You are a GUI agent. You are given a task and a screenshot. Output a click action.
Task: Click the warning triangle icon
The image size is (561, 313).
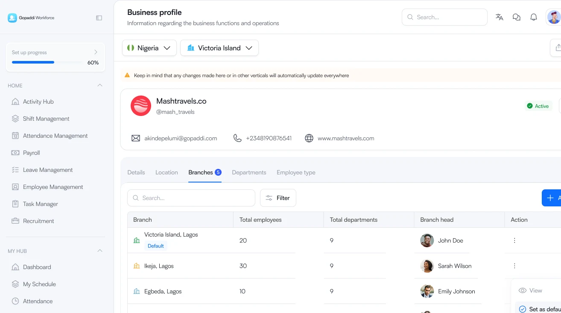[127, 75]
